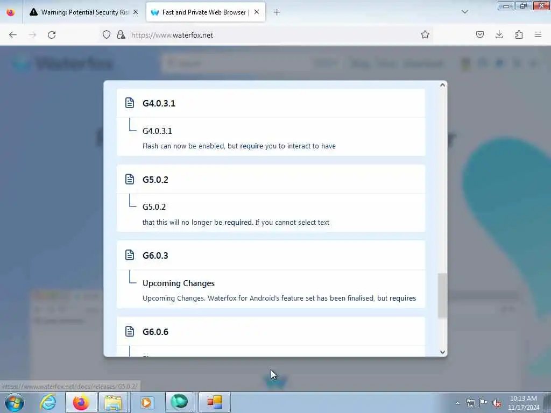
Task: View site security via the padlock icon
Action: [x=121, y=34]
